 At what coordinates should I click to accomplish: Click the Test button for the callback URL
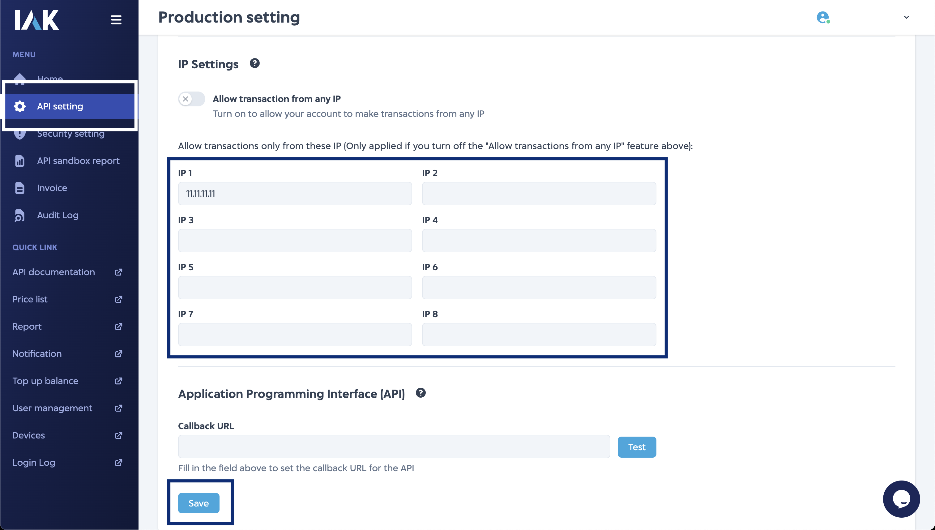[x=637, y=447]
